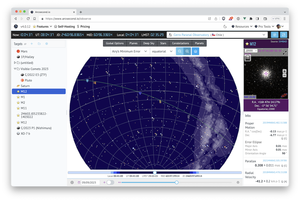Toggle the switch next to date field

point(110,182)
